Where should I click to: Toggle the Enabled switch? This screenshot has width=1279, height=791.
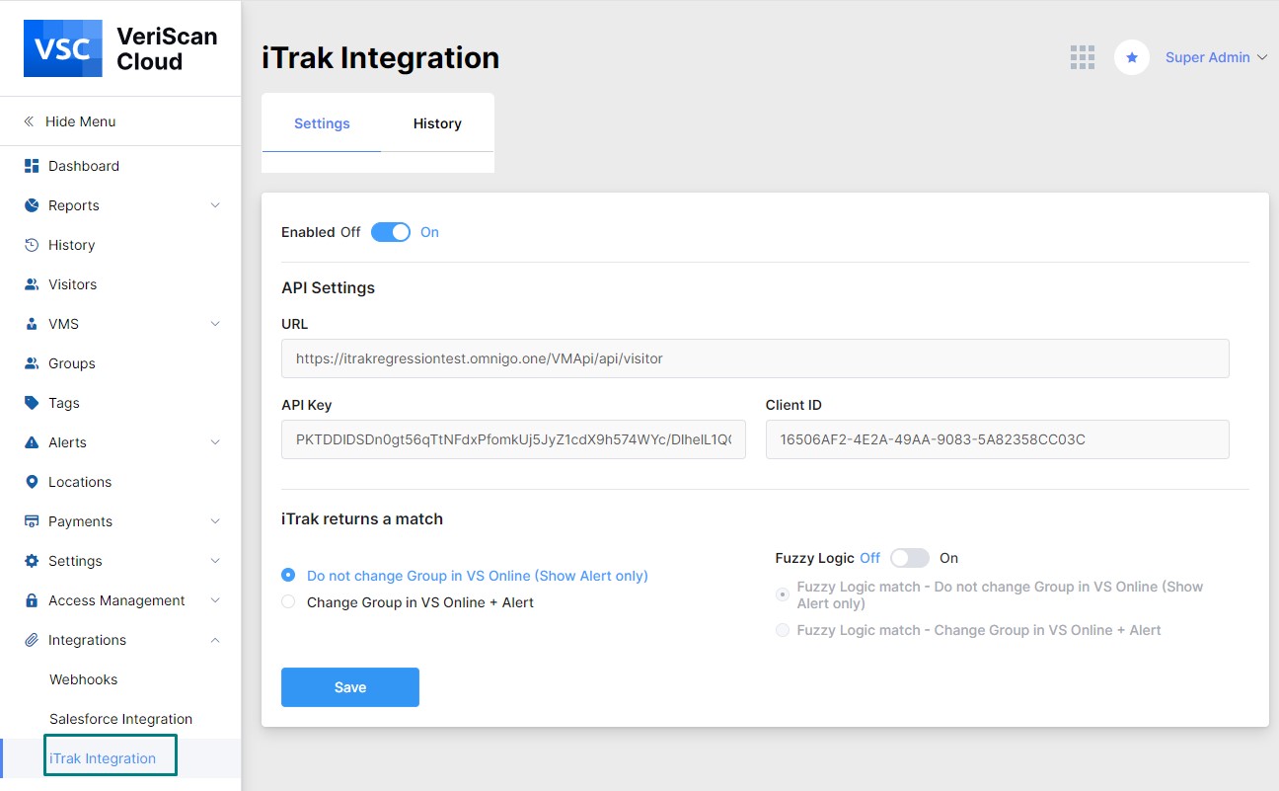tap(391, 232)
